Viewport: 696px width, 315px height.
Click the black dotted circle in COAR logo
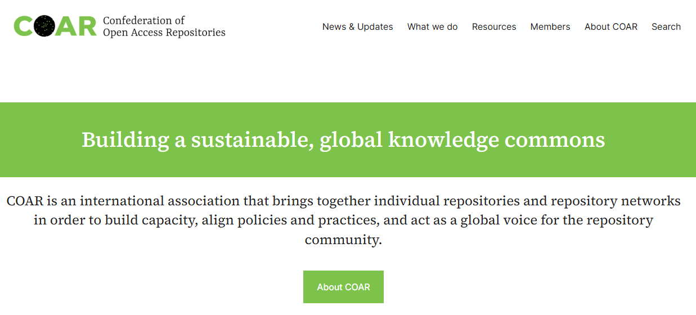44,26
